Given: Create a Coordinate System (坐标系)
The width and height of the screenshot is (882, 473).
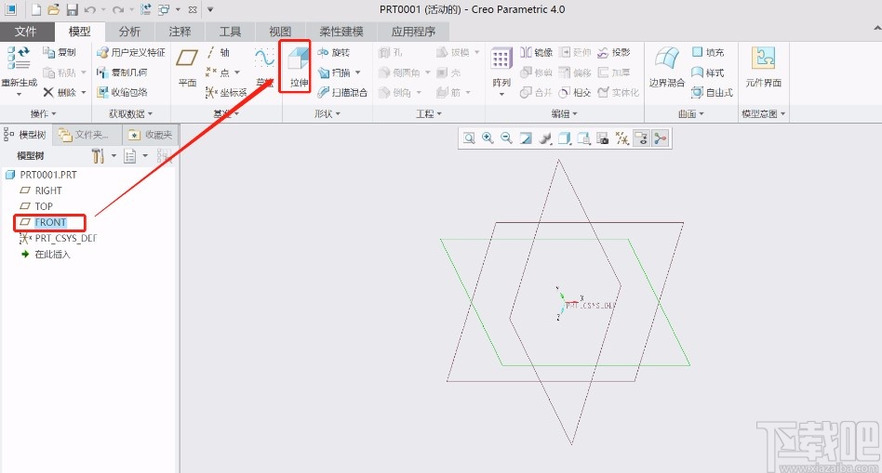Looking at the screenshot, I should pos(225,93).
